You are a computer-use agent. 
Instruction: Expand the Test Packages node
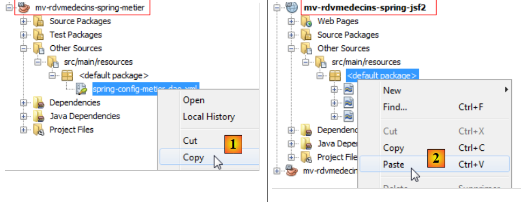coord(23,35)
